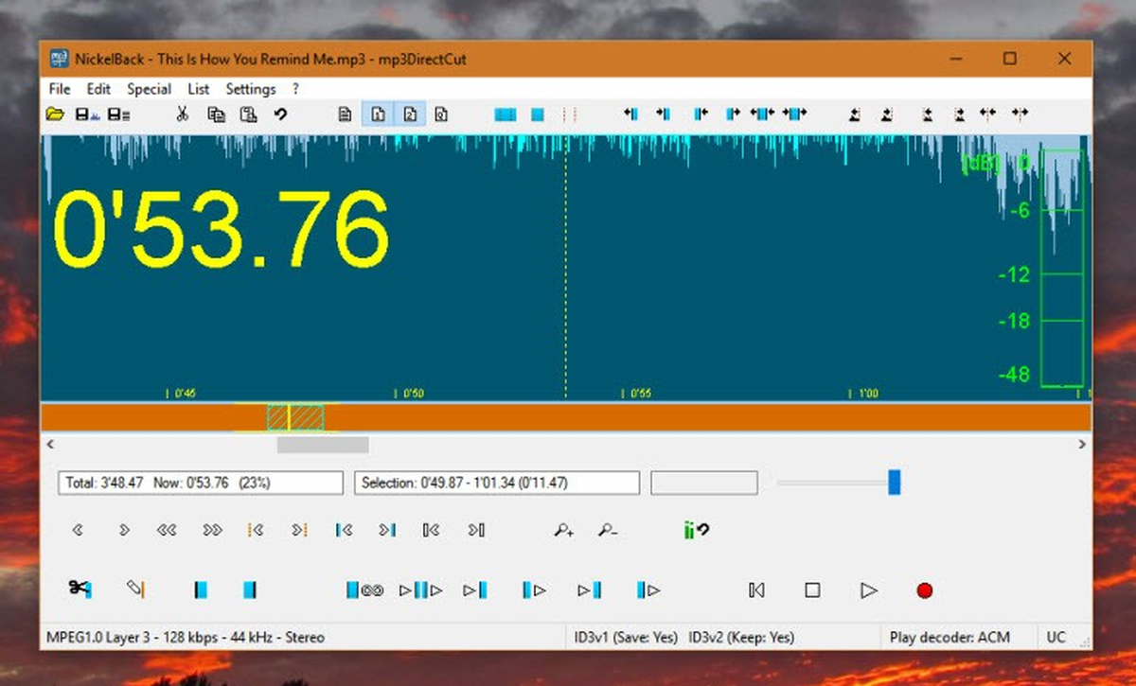Zoom out with the magnifier minus icon
This screenshot has width=1136, height=686.
pyautogui.click(x=608, y=531)
